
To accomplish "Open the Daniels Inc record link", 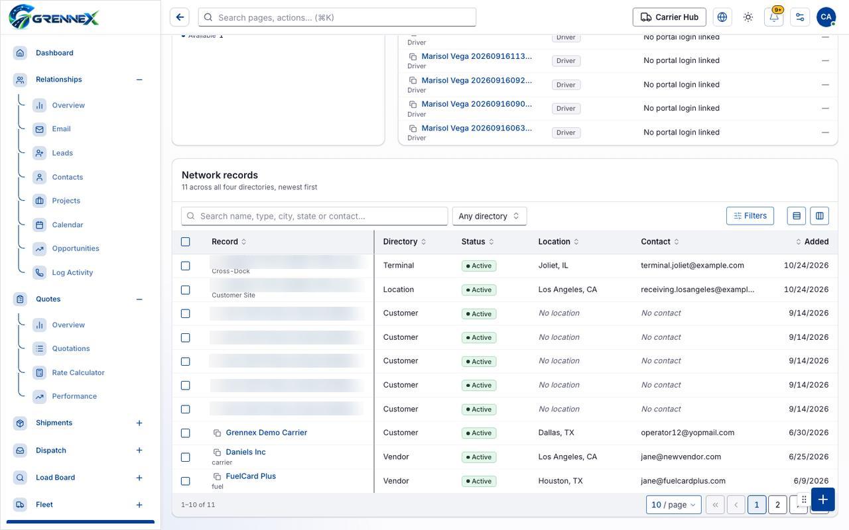I will tap(245, 452).
